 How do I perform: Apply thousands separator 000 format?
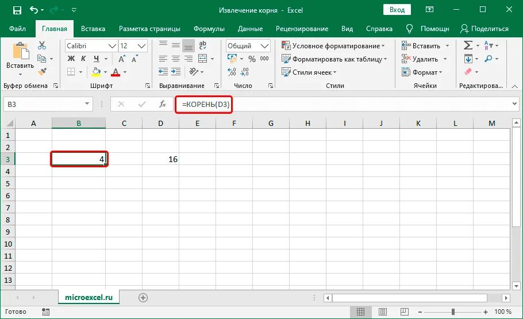264,59
